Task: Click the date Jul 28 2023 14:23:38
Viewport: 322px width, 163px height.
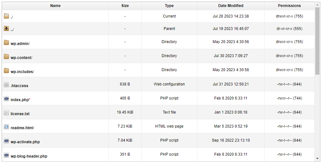Action: click(231, 16)
